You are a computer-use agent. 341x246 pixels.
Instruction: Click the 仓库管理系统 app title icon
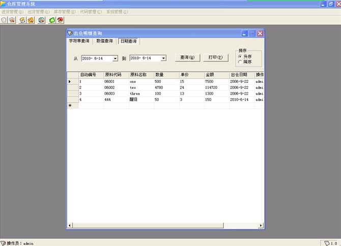tap(3, 4)
